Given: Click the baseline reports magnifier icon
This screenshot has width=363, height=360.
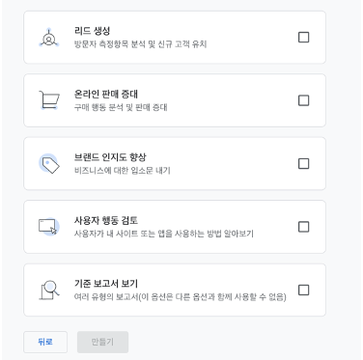Looking at the screenshot, I should point(49,290).
